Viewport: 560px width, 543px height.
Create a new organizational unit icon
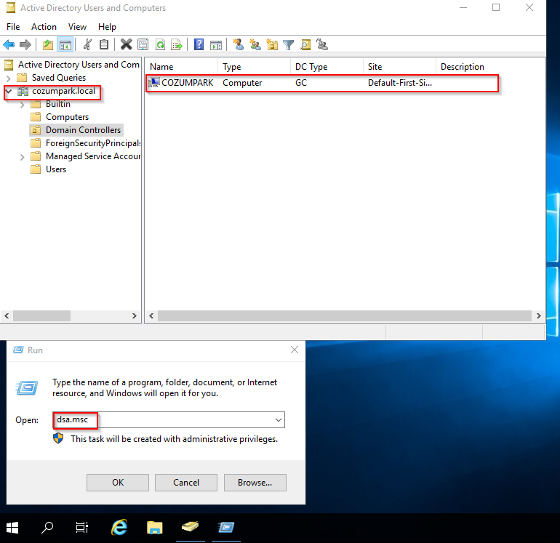pos(272,44)
